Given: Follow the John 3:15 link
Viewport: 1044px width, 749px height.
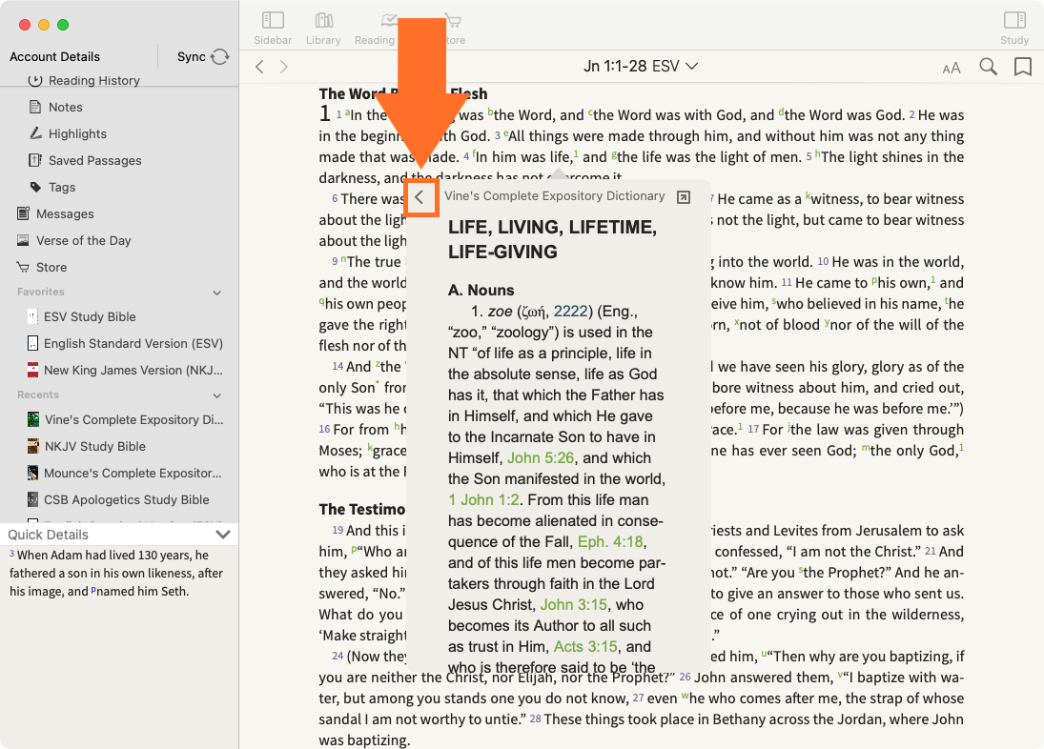Looking at the screenshot, I should (x=573, y=604).
